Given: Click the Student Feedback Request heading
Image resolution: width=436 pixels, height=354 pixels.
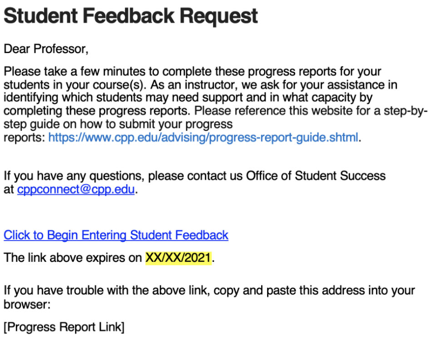Looking at the screenshot, I should click(131, 16).
